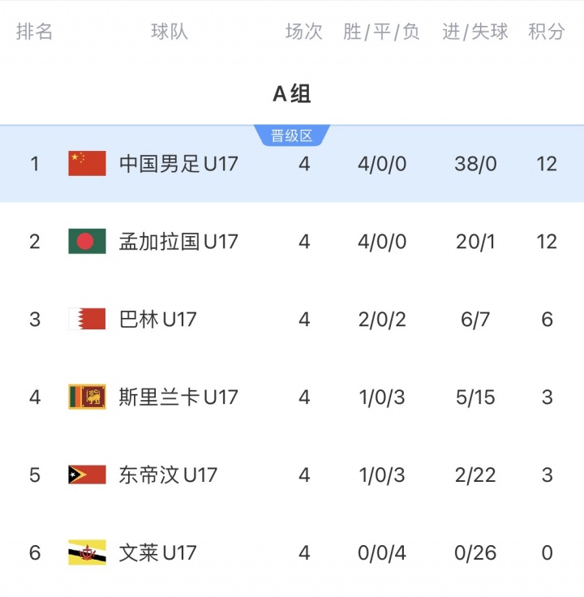Image resolution: width=584 pixels, height=597 pixels.
Task: Click the China flag icon
Action: 87,164
